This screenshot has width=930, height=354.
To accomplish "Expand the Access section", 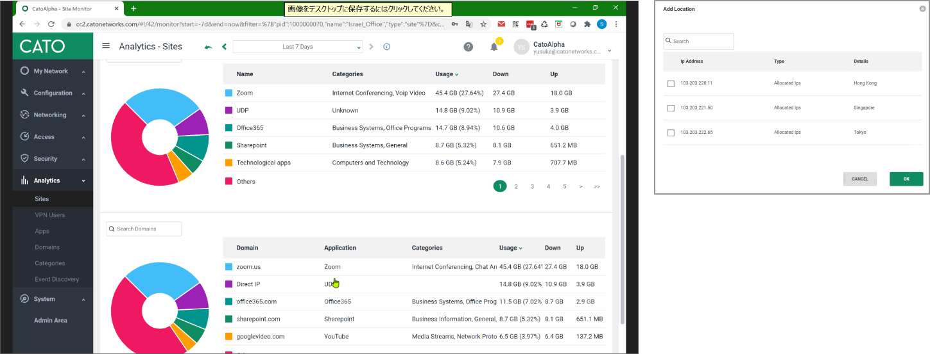I will click(83, 137).
